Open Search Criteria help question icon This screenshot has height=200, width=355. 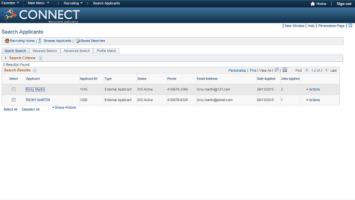click(x=40, y=58)
